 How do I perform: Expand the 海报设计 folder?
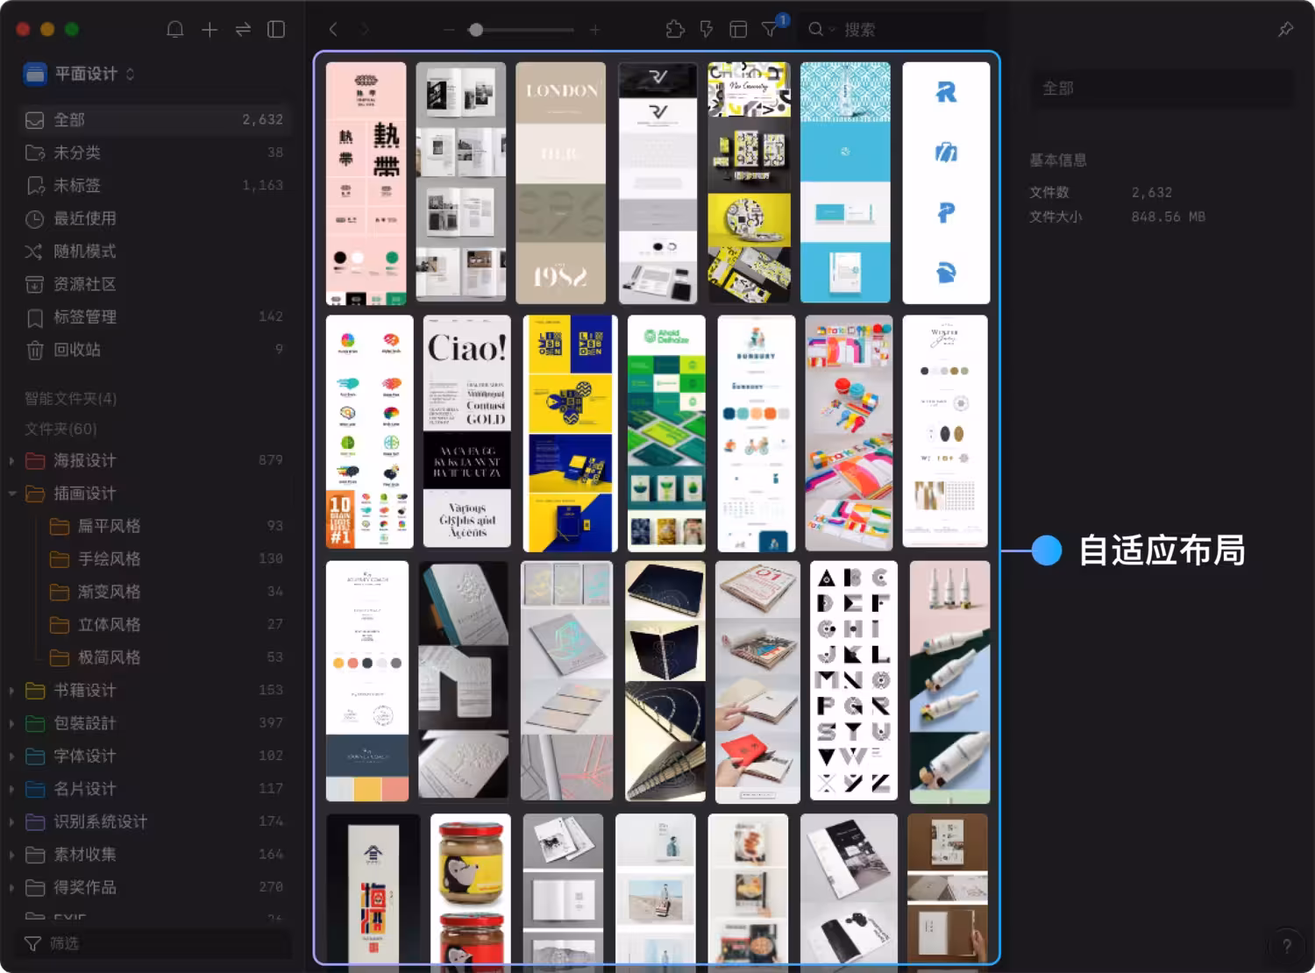point(12,461)
